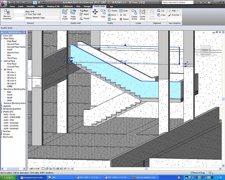This screenshot has width=225, height=180.
Task: Select the Move tool in Modify panel
Action: click(95, 13)
